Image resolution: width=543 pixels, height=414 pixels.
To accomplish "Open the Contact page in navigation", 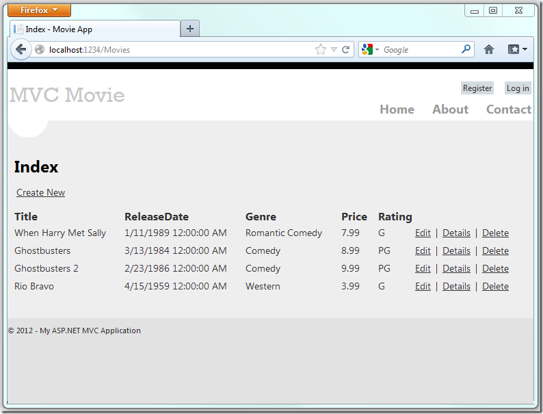I will click(508, 109).
